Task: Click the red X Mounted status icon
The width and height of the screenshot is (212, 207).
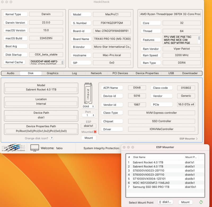Action: [95, 132]
